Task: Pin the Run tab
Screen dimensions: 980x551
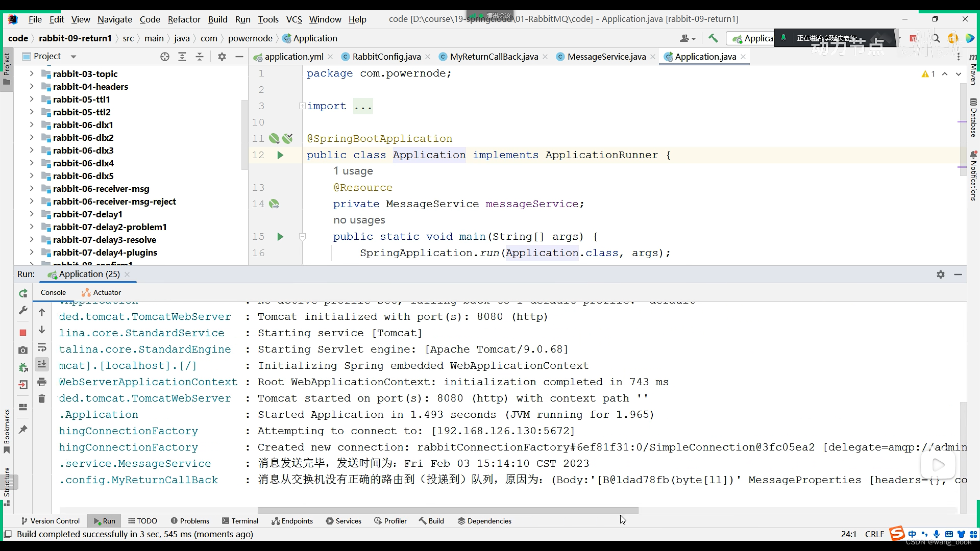Action: click(x=23, y=430)
